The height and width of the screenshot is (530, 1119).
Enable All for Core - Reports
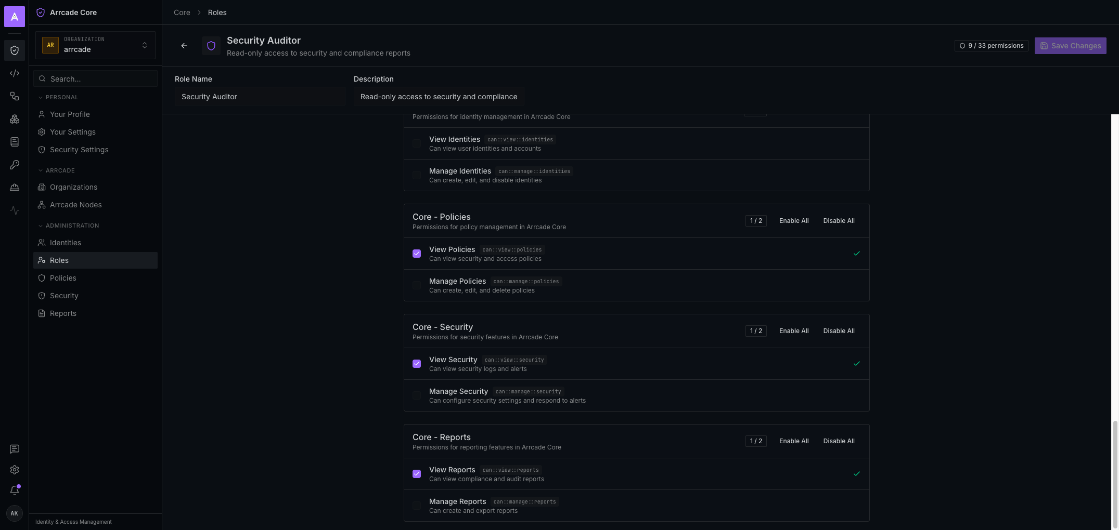click(794, 441)
